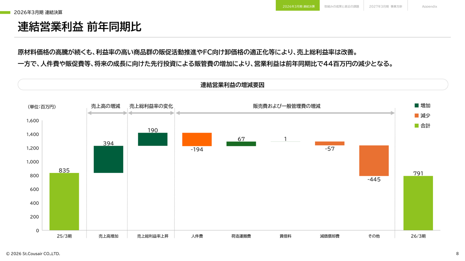The image size is (465, 261).
Task: Select the 26/3期 bar labeled 791
Action: (418, 203)
